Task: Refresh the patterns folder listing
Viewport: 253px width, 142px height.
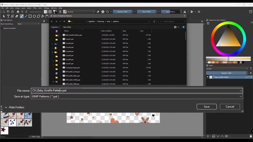Action: [x=154, y=21]
